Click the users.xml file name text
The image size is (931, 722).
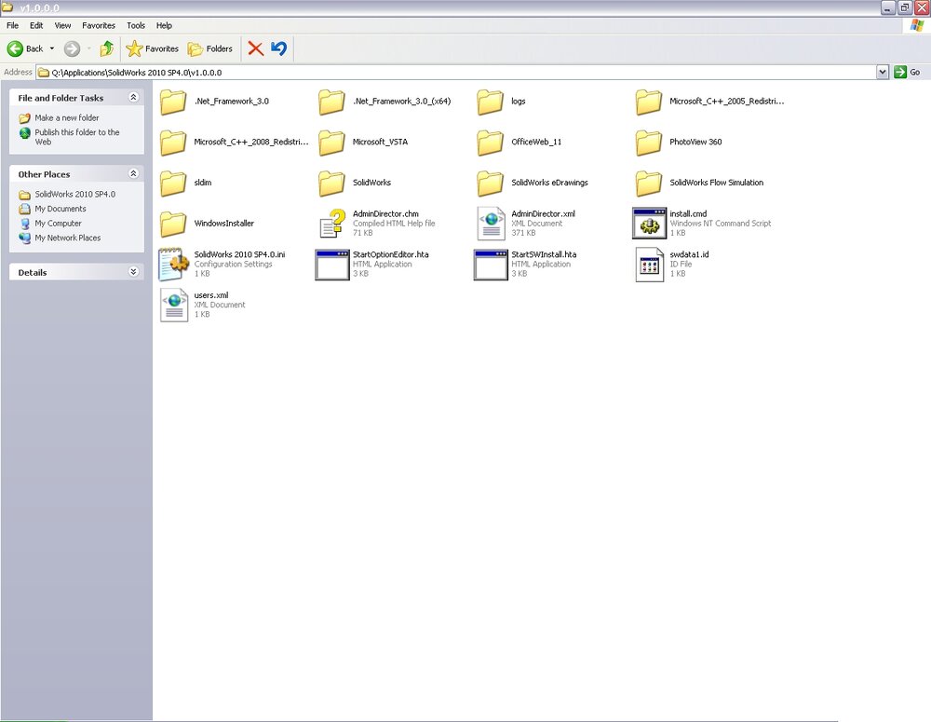pyautogui.click(x=210, y=294)
